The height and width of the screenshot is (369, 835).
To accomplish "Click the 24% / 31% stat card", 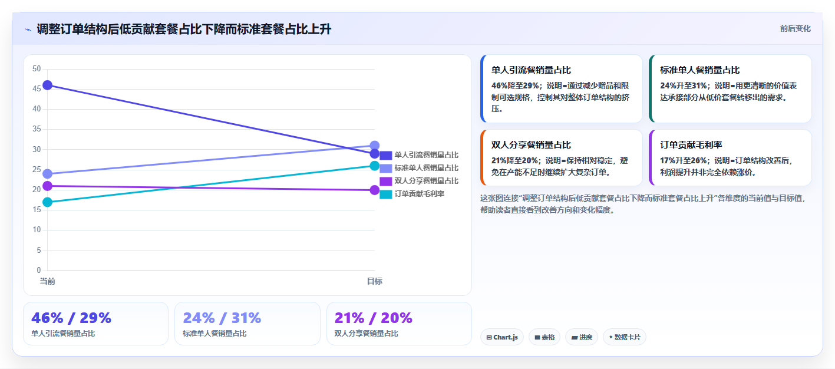I will [x=247, y=324].
